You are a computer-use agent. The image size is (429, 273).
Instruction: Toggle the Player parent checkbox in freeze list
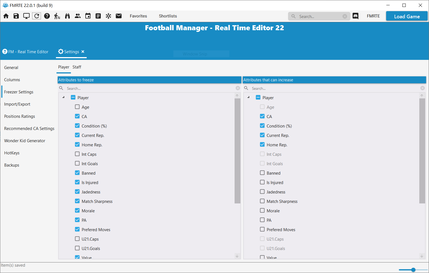coord(73,97)
